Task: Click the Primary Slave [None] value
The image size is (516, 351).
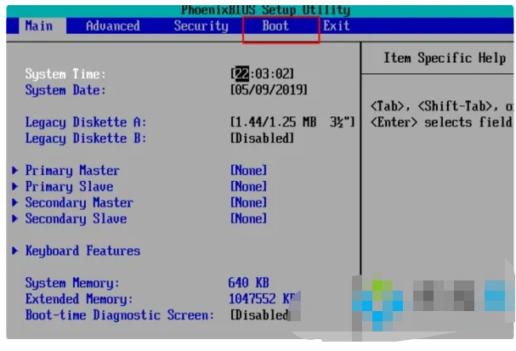Action: [x=248, y=187]
